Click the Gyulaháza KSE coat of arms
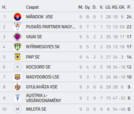Screen dimensions: 134x114 [x=17, y=87]
